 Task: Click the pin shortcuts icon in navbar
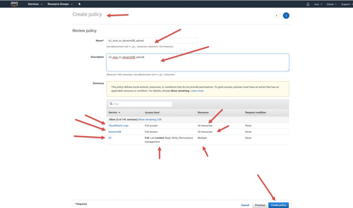point(80,4)
